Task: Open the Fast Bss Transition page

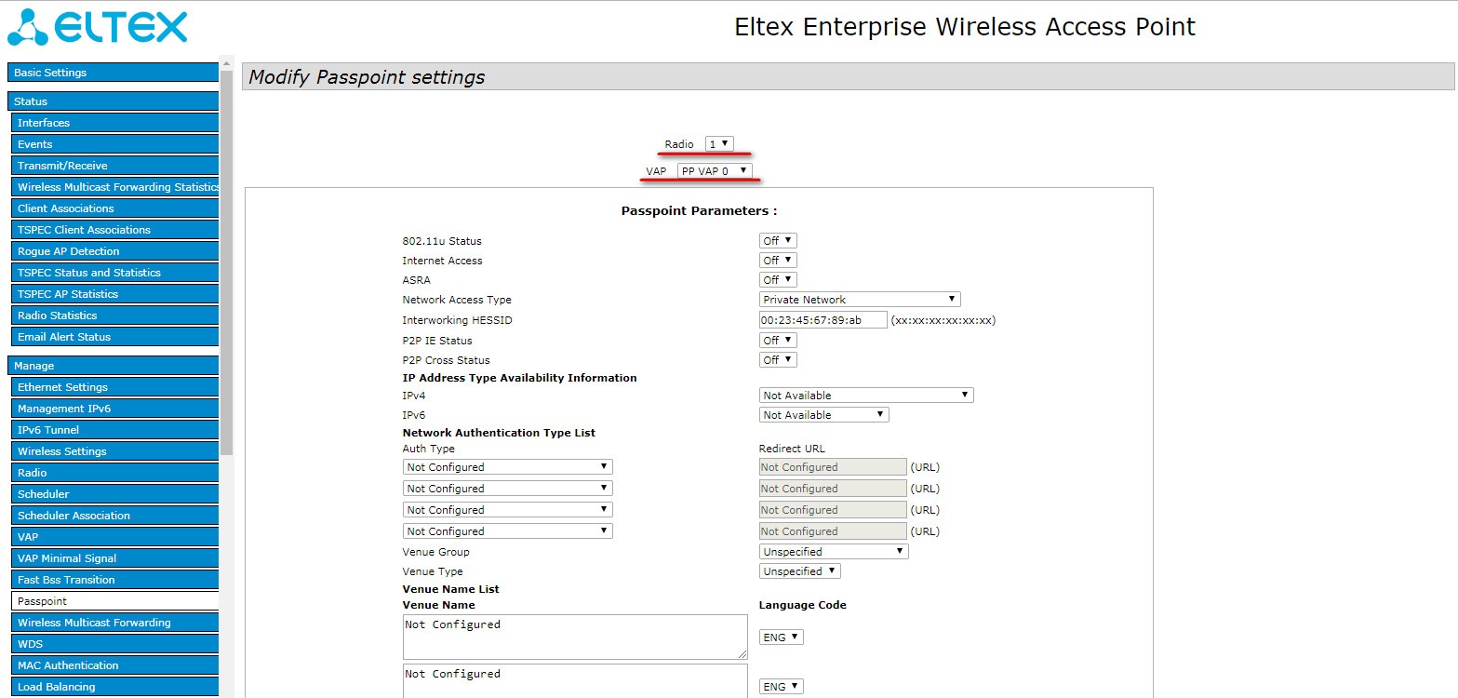Action: pyautogui.click(x=114, y=580)
